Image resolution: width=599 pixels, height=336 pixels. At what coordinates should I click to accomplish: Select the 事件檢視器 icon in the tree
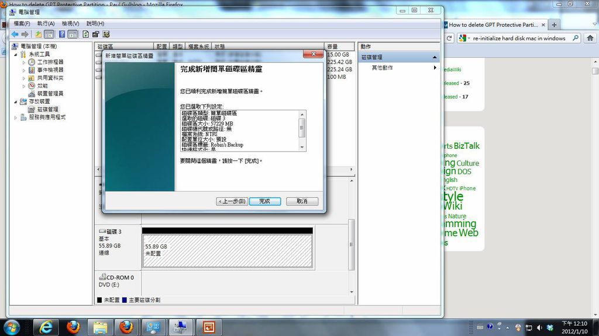pyautogui.click(x=32, y=70)
